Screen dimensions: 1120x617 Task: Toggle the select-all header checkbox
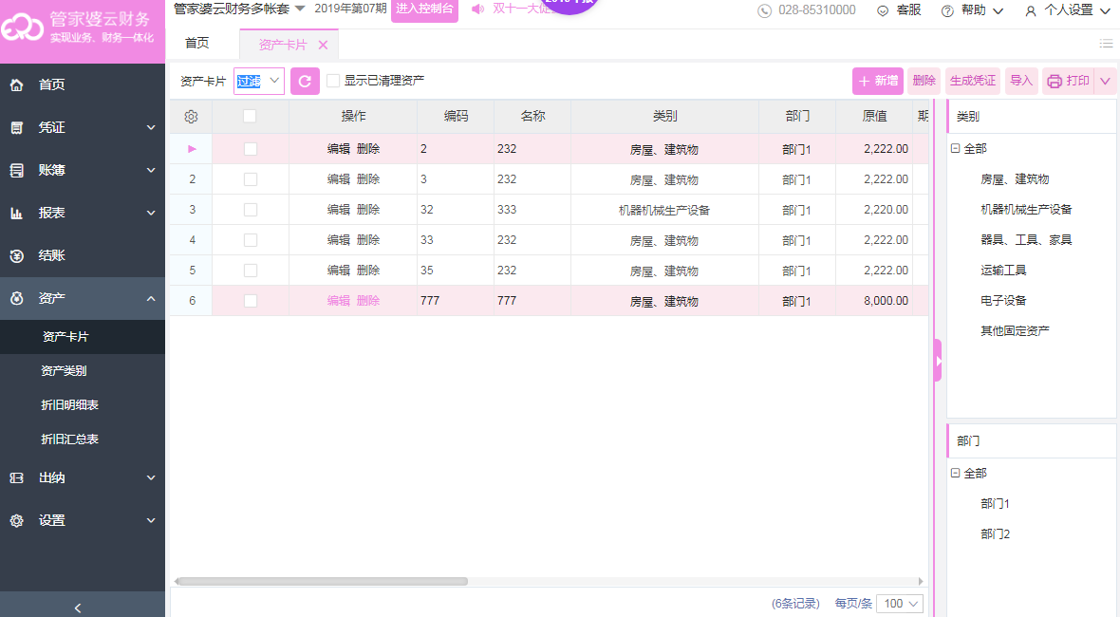pyautogui.click(x=250, y=117)
